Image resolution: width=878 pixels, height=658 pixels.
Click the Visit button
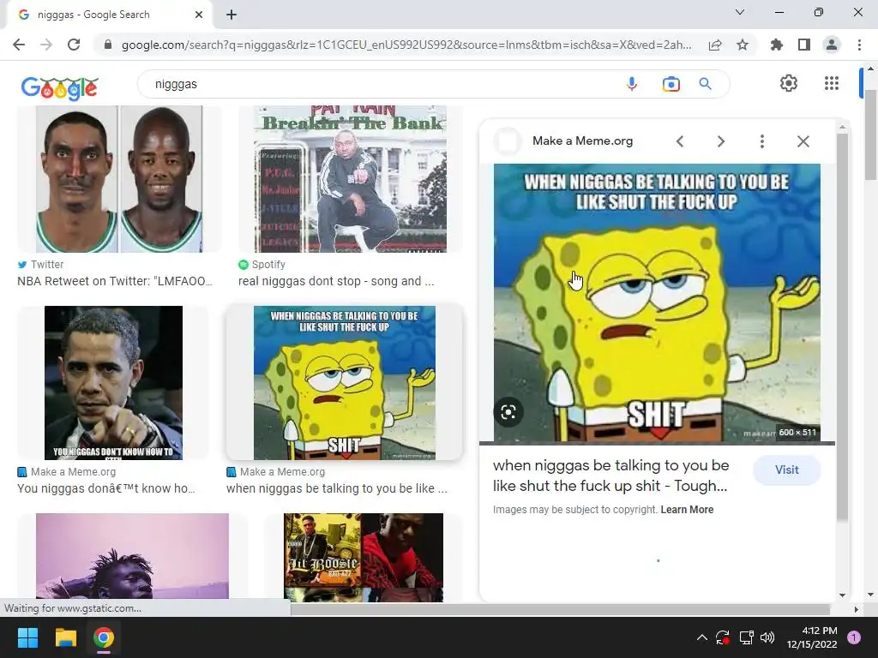(787, 470)
